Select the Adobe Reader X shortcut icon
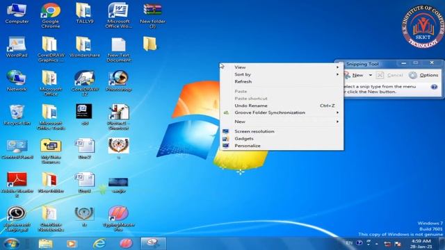 [17, 180]
